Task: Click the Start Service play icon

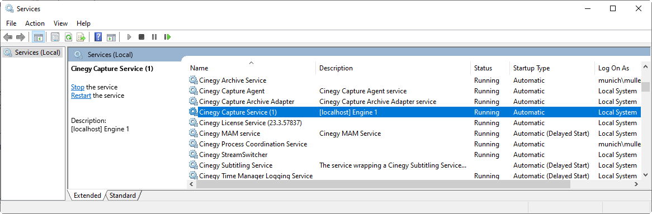Action: click(129, 37)
